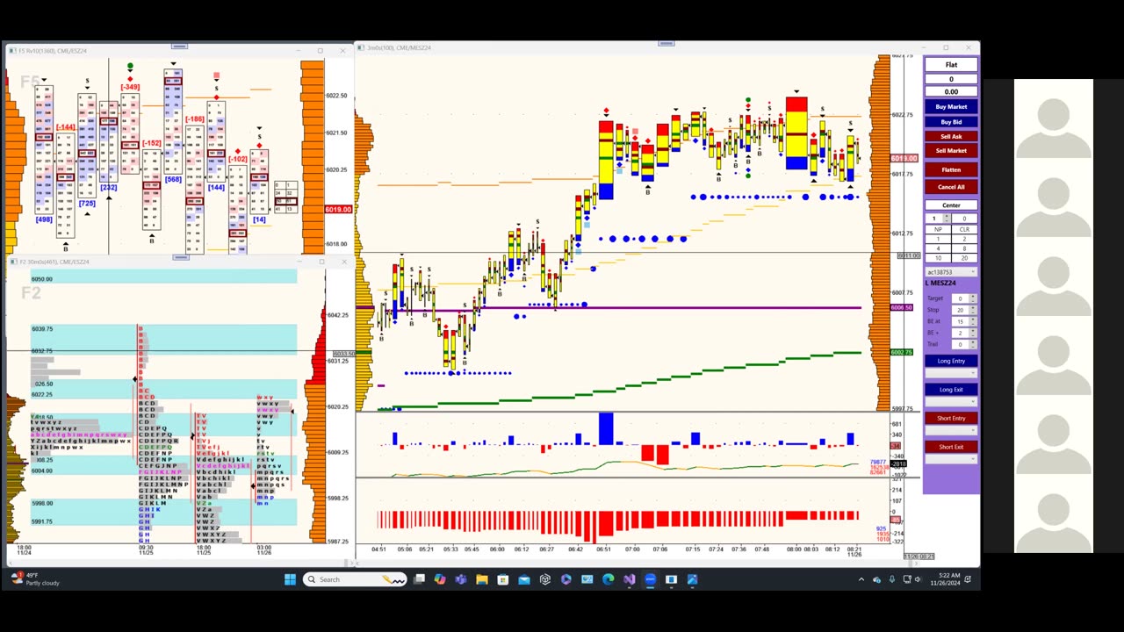Adjust the Stop value stepper
1124x632 pixels.
(973, 310)
